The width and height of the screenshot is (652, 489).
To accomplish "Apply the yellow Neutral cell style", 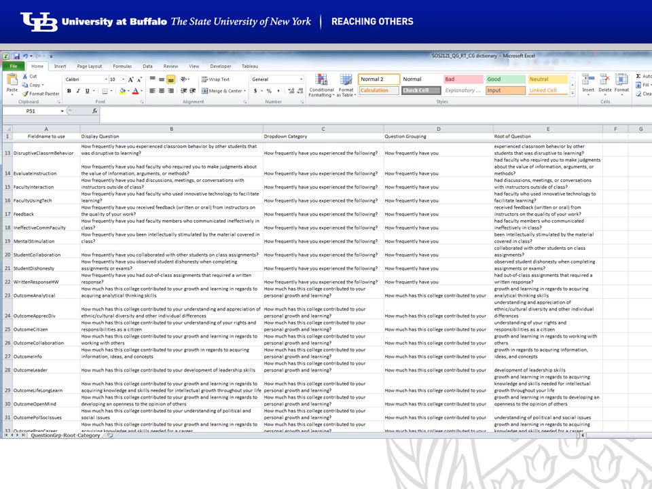I will pos(547,79).
